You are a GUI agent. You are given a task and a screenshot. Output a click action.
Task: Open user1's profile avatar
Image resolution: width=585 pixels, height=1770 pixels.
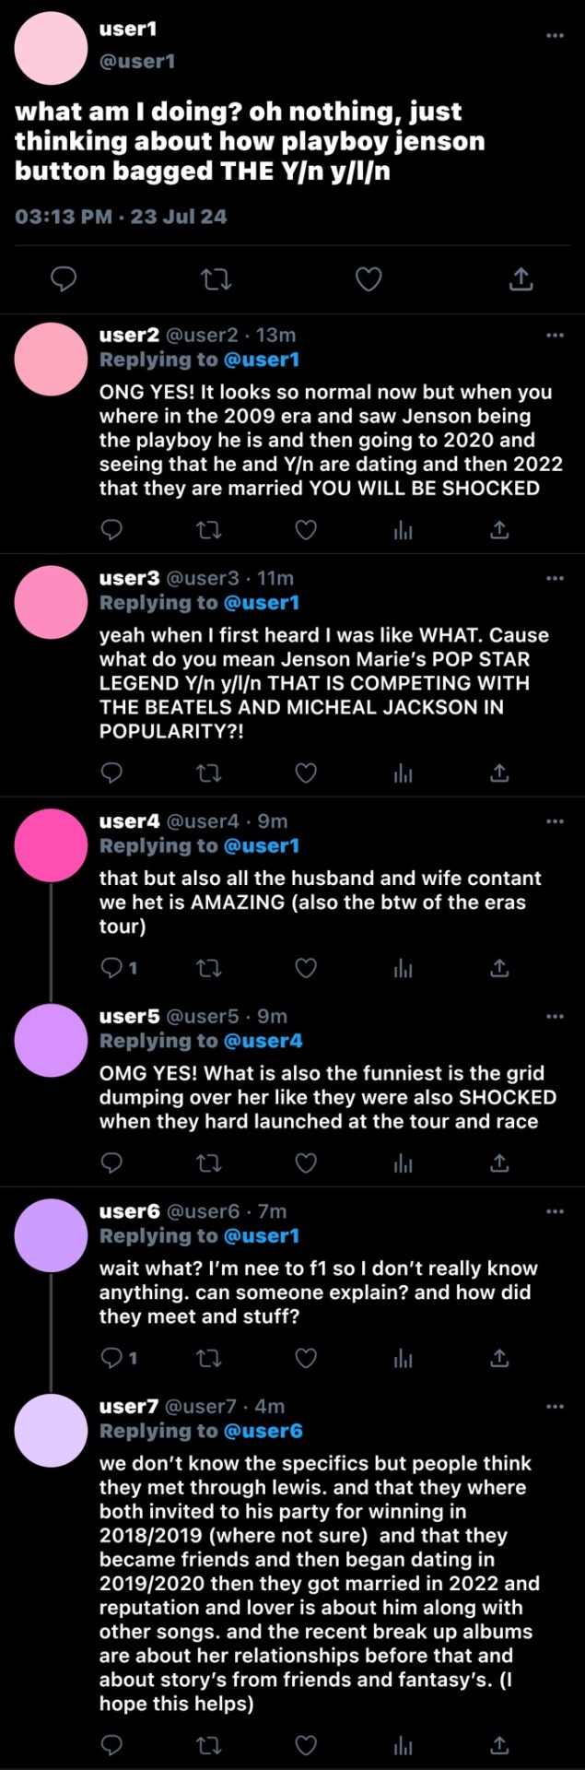click(x=51, y=45)
